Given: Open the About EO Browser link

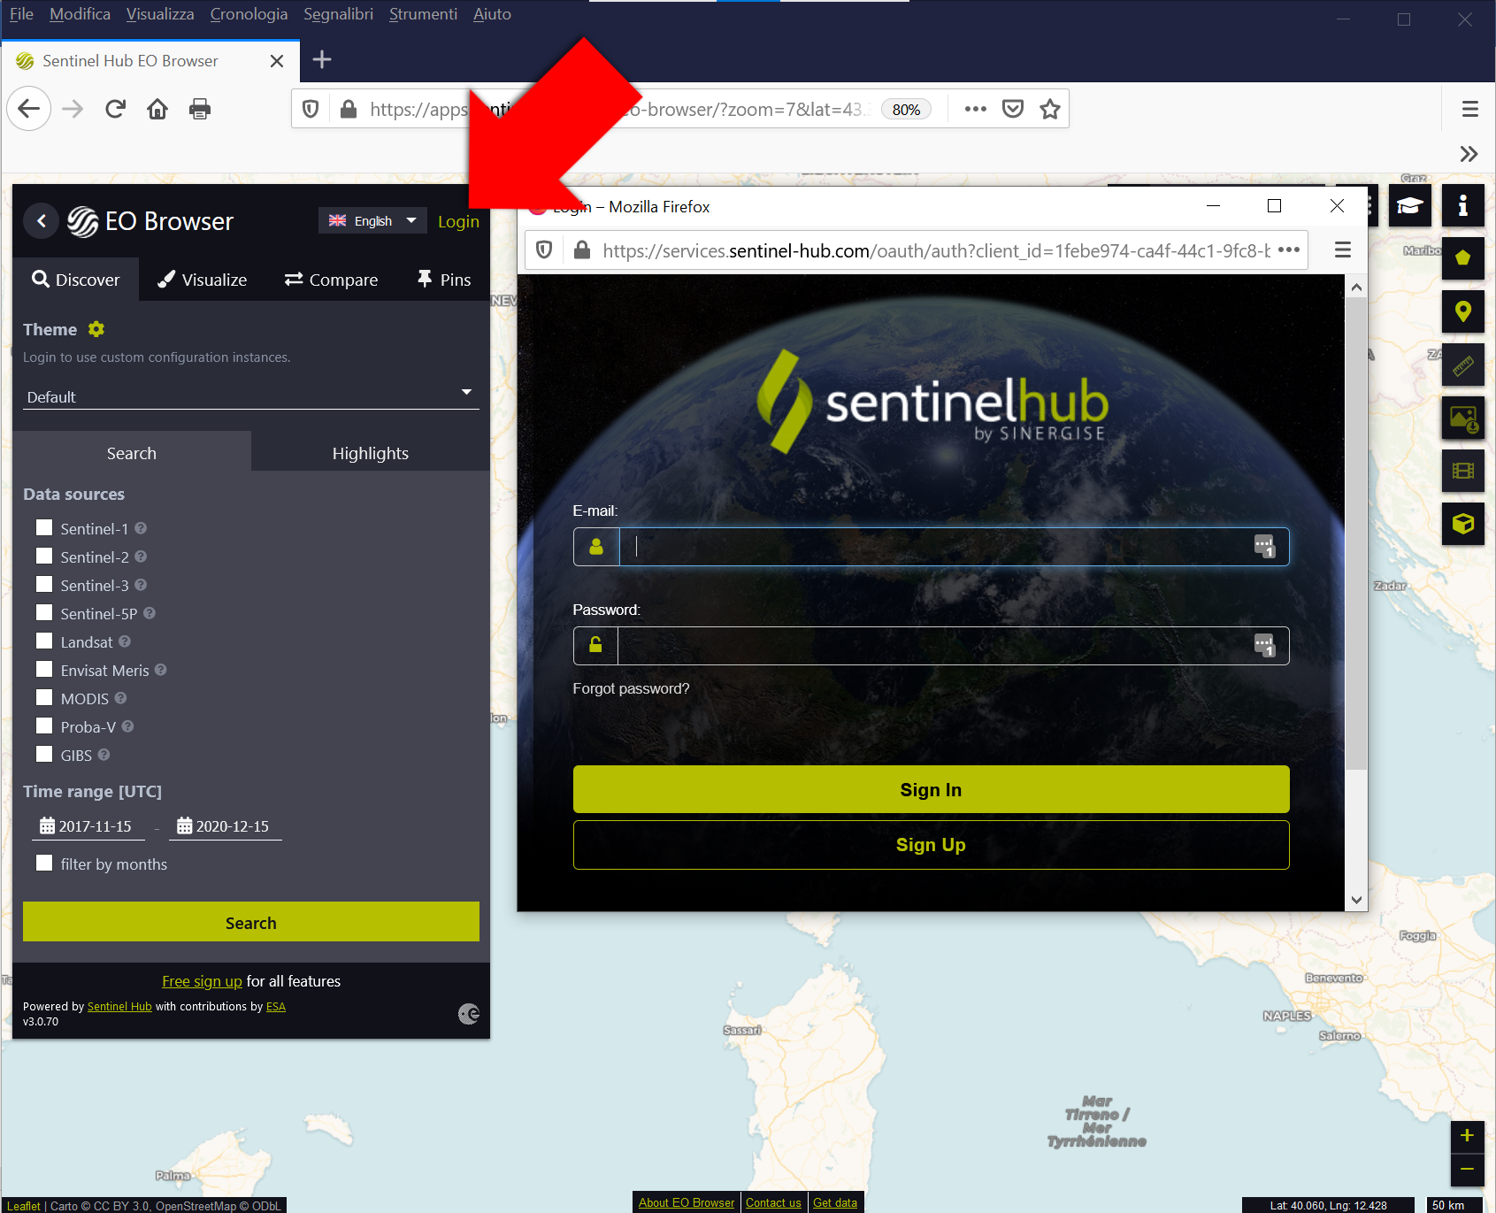Looking at the screenshot, I should pos(687,1202).
